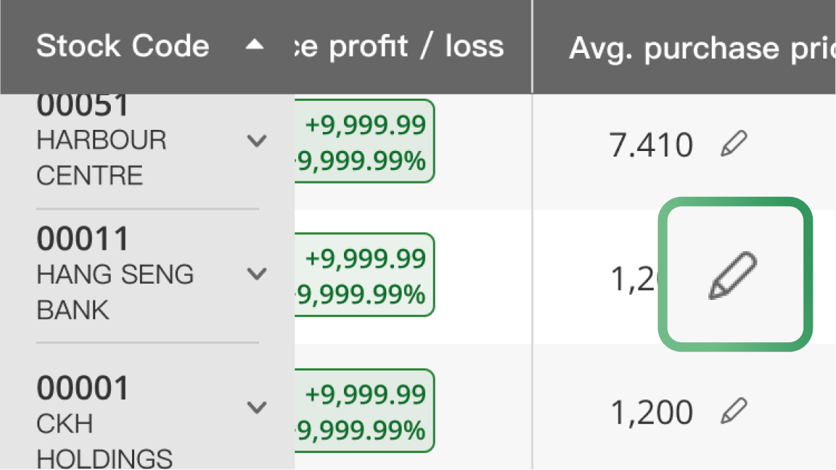Expand the Hang Seng Bank row chevron
836x470 pixels.
click(256, 274)
